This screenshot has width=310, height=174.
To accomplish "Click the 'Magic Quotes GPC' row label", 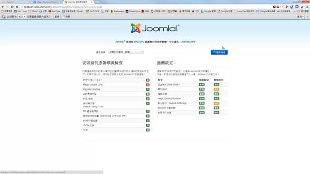I will pos(93,85).
